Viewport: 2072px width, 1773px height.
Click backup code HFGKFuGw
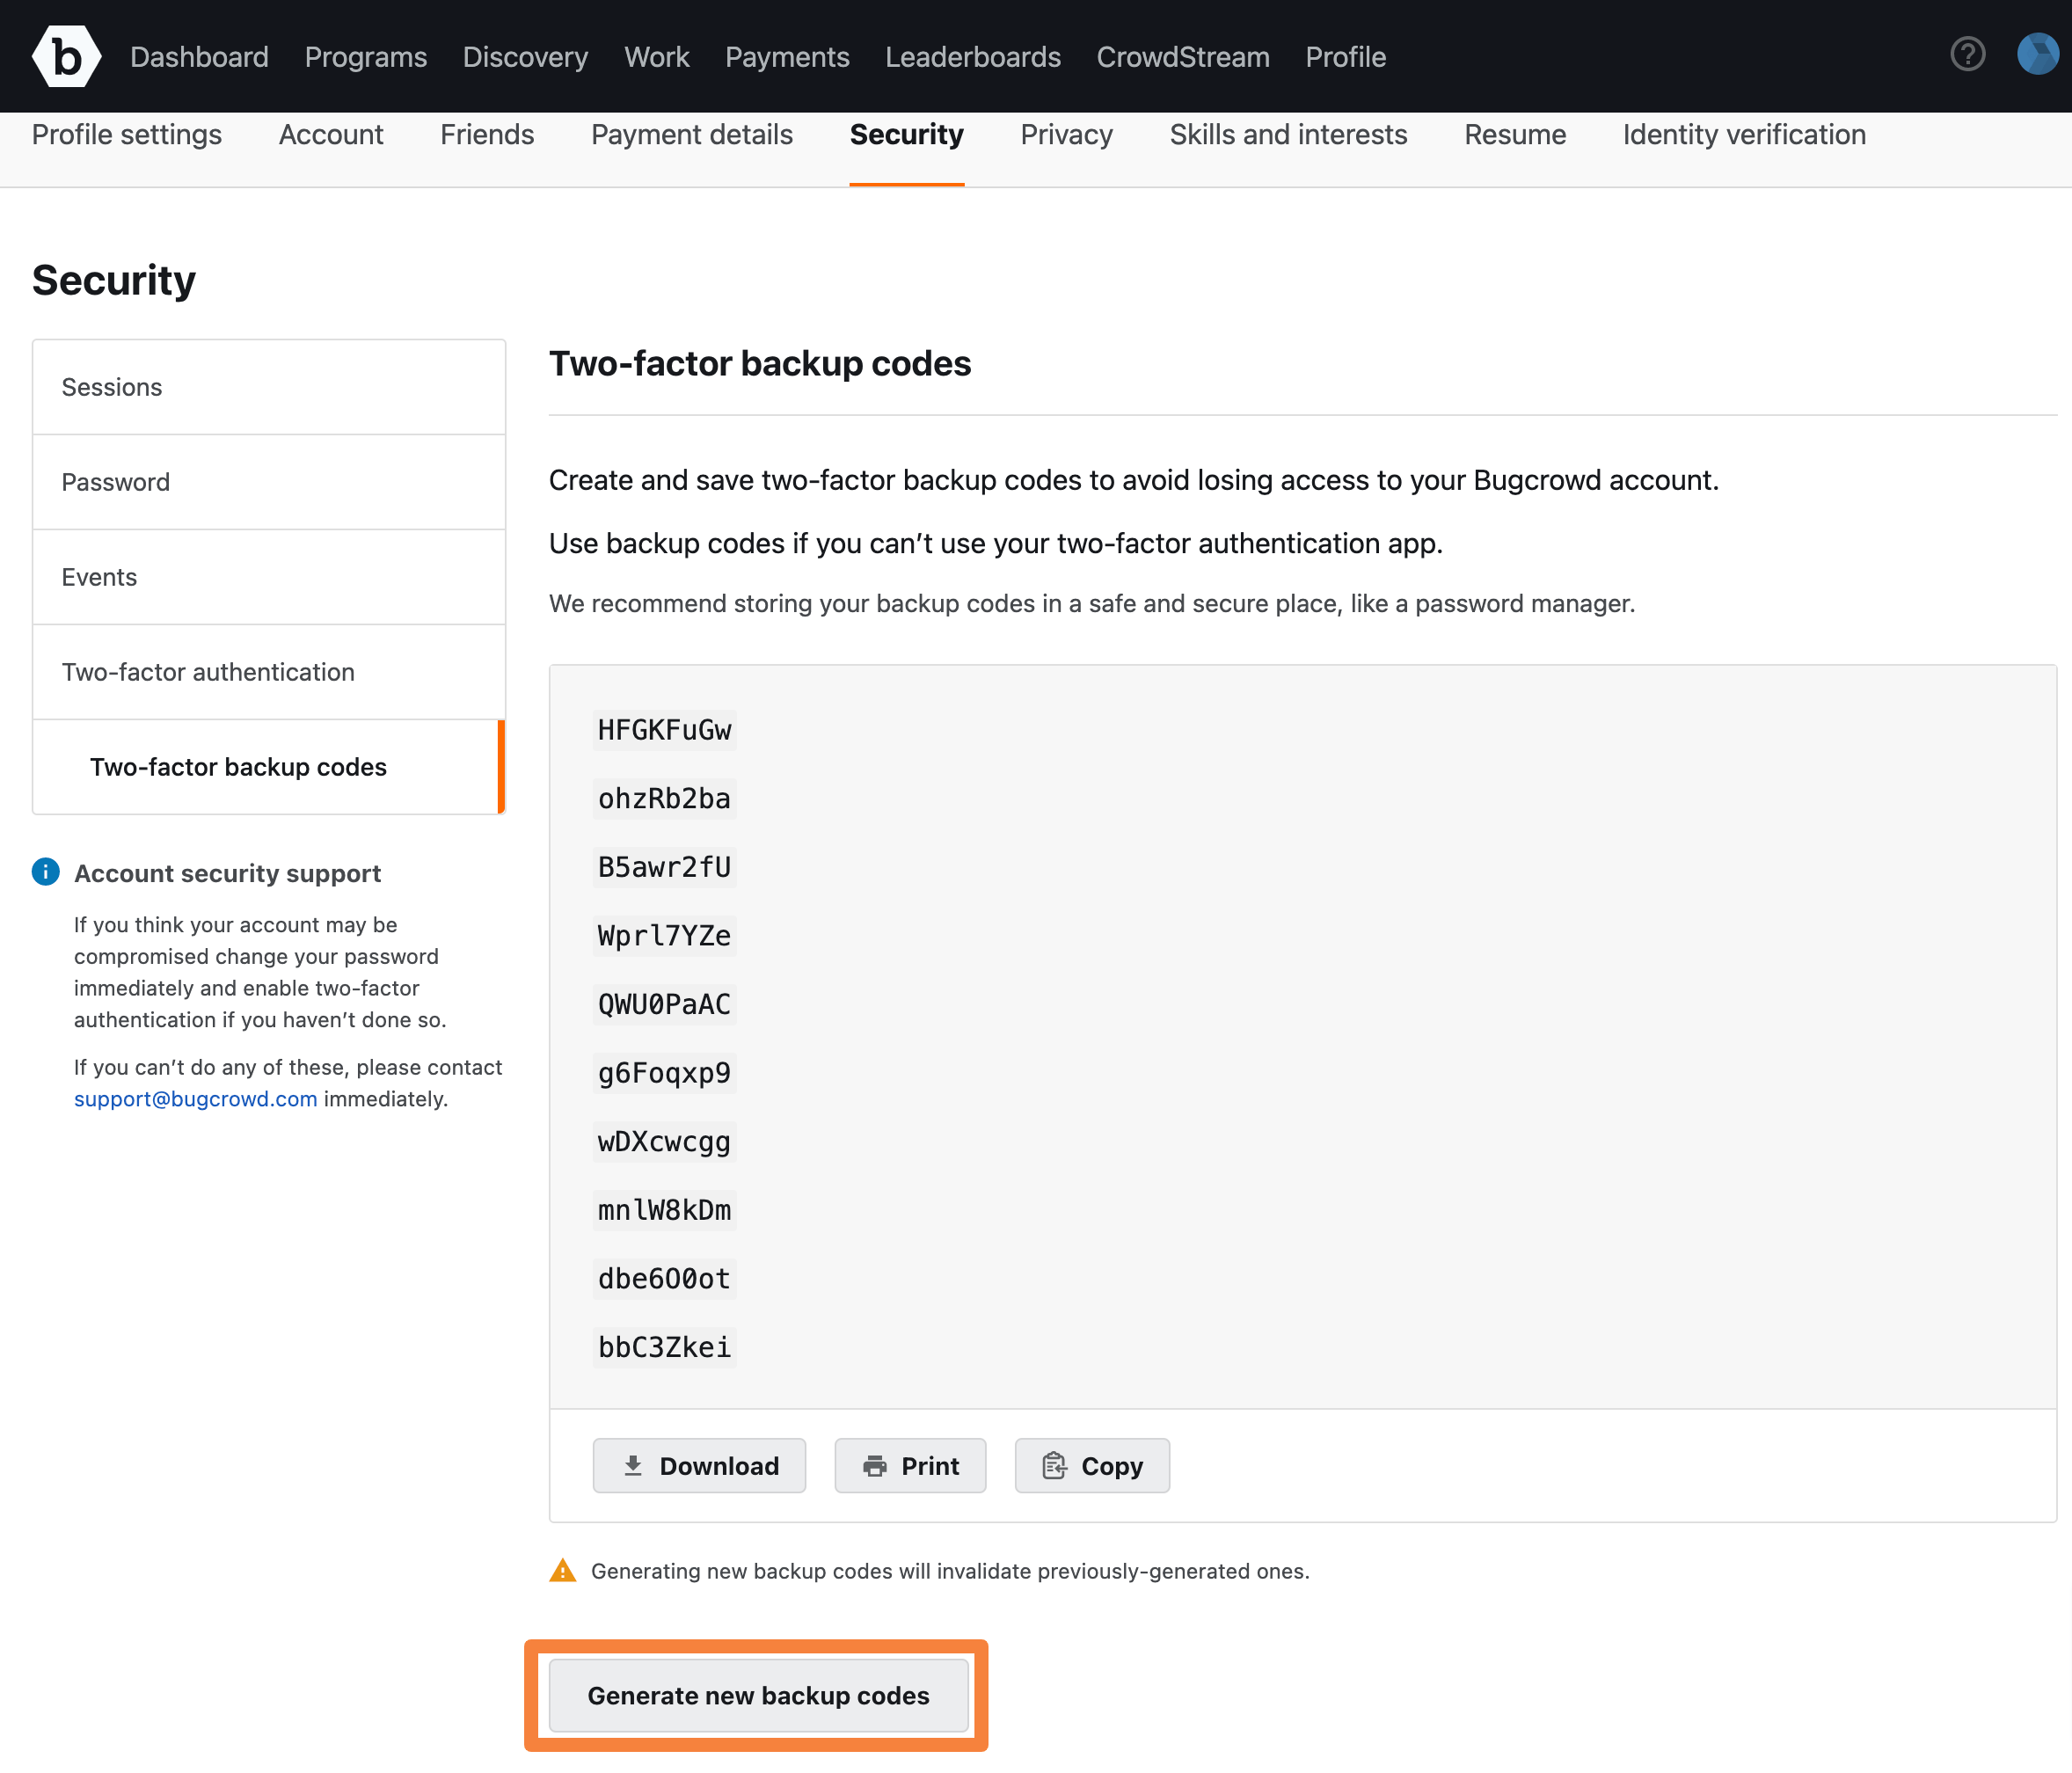pyautogui.click(x=664, y=730)
